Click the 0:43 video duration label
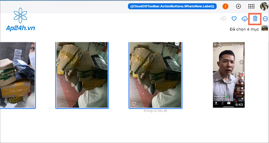The height and width of the screenshot is (143, 269). point(239,104)
